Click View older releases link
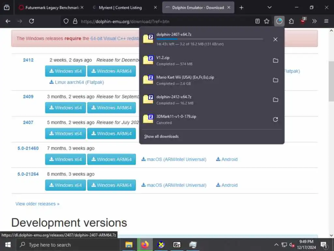Screen dimensions: 334x251 click(x=38, y=204)
